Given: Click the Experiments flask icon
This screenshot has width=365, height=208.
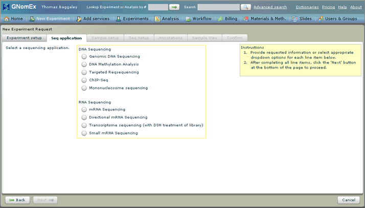Looking at the screenshot, I should [x=119, y=19].
